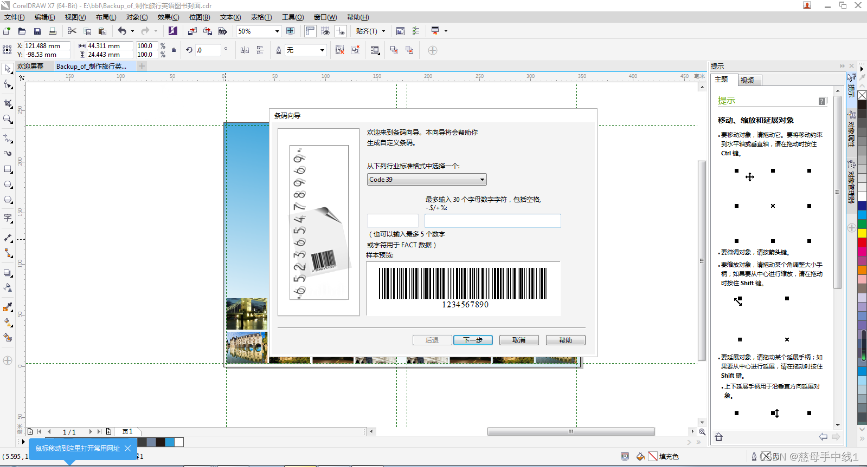Select the Transparency tool
867x467 pixels.
[x=8, y=287]
